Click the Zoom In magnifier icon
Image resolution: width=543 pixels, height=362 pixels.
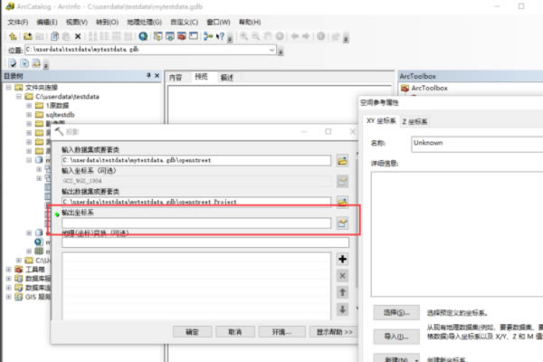[243, 36]
